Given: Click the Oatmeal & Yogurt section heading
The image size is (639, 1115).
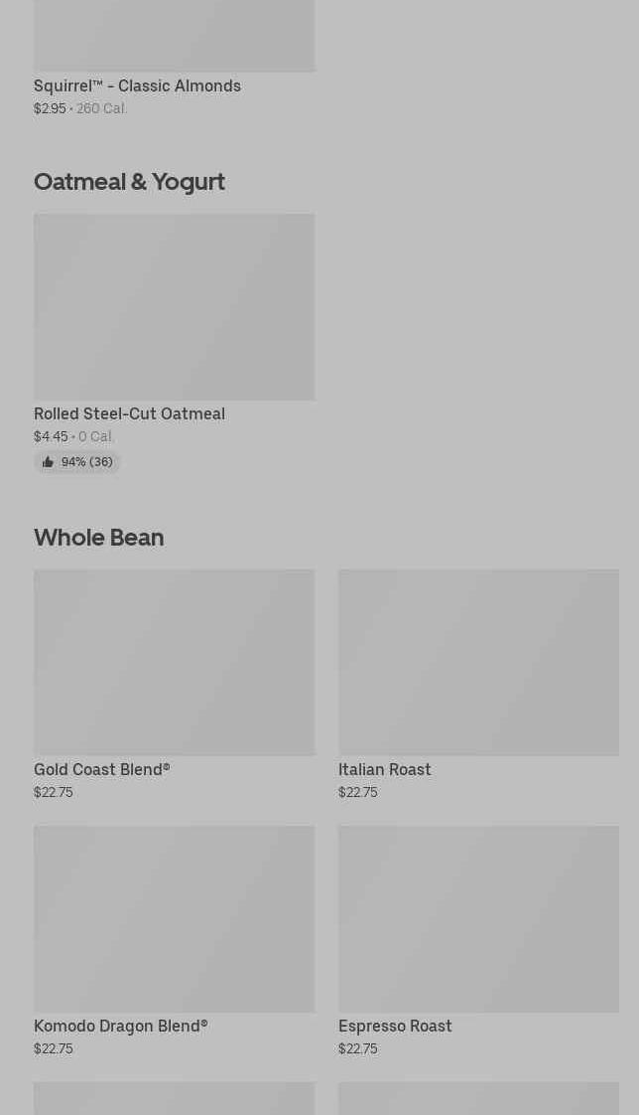Looking at the screenshot, I should point(129,181).
